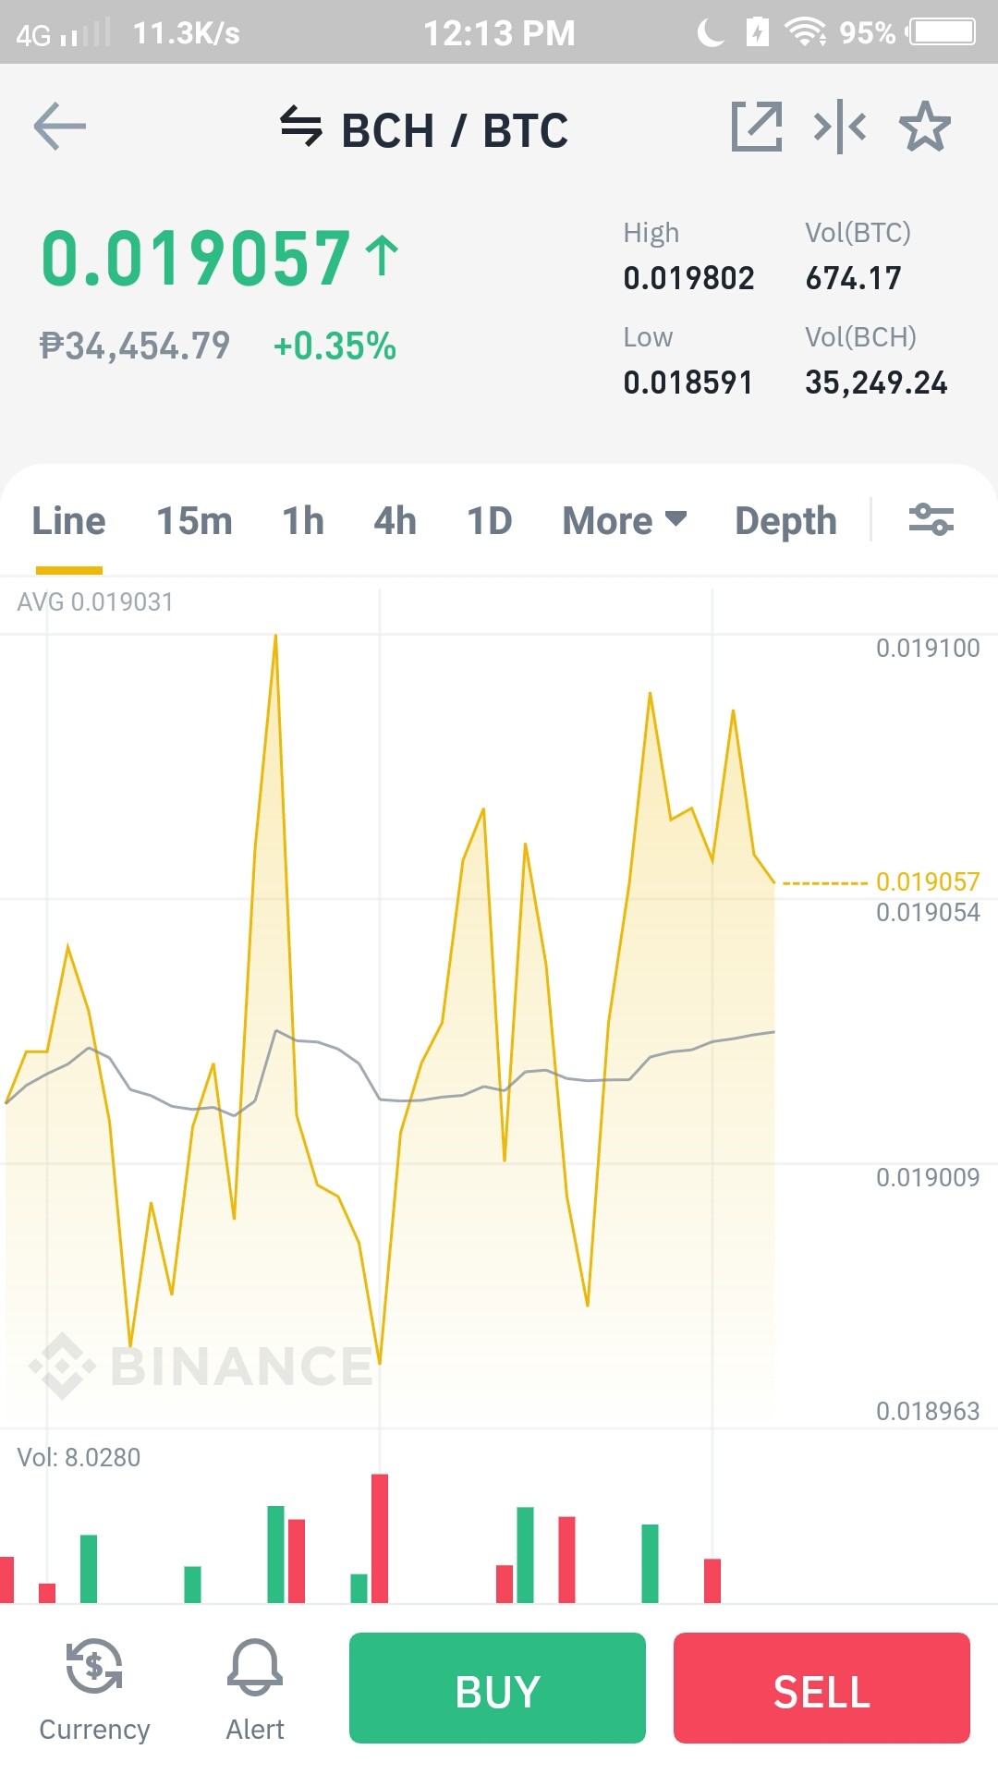Expand the More intervals dropdown

625,521
